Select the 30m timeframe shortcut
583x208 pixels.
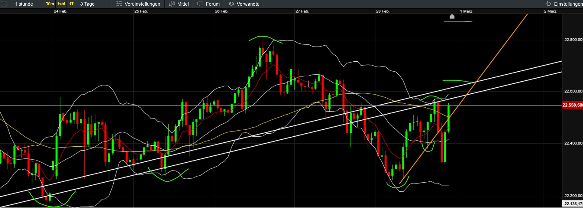click(x=50, y=4)
